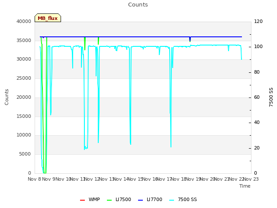Click the 40000 y-axis tick label

pyautogui.click(x=24, y=21)
